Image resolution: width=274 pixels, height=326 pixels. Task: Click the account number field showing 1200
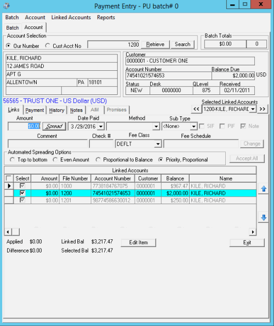pos(113,44)
